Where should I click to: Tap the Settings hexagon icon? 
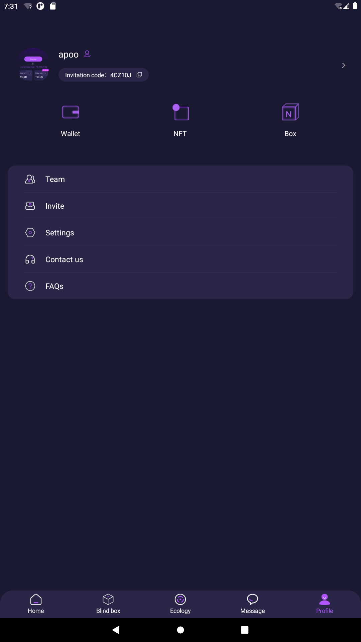point(30,233)
